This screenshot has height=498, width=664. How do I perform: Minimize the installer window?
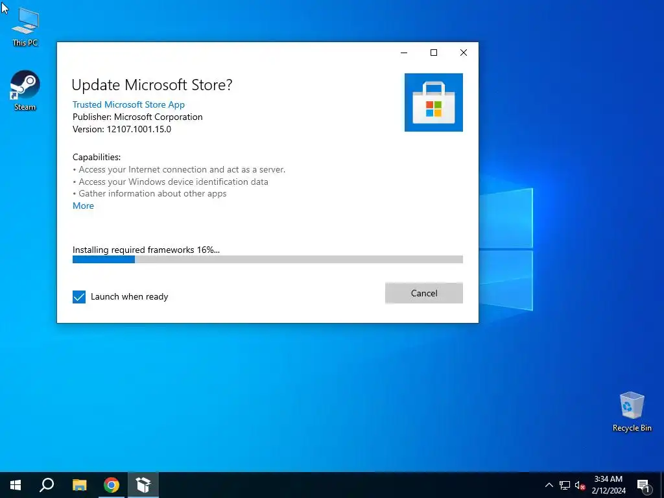(x=404, y=53)
